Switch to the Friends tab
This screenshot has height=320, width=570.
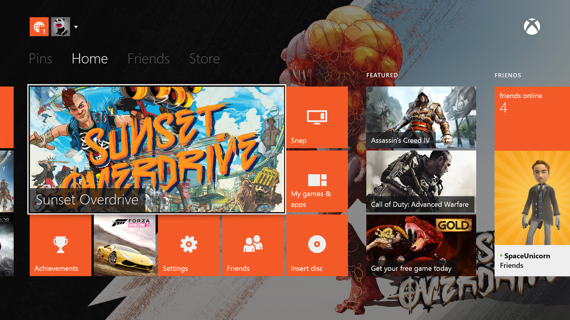(x=148, y=58)
